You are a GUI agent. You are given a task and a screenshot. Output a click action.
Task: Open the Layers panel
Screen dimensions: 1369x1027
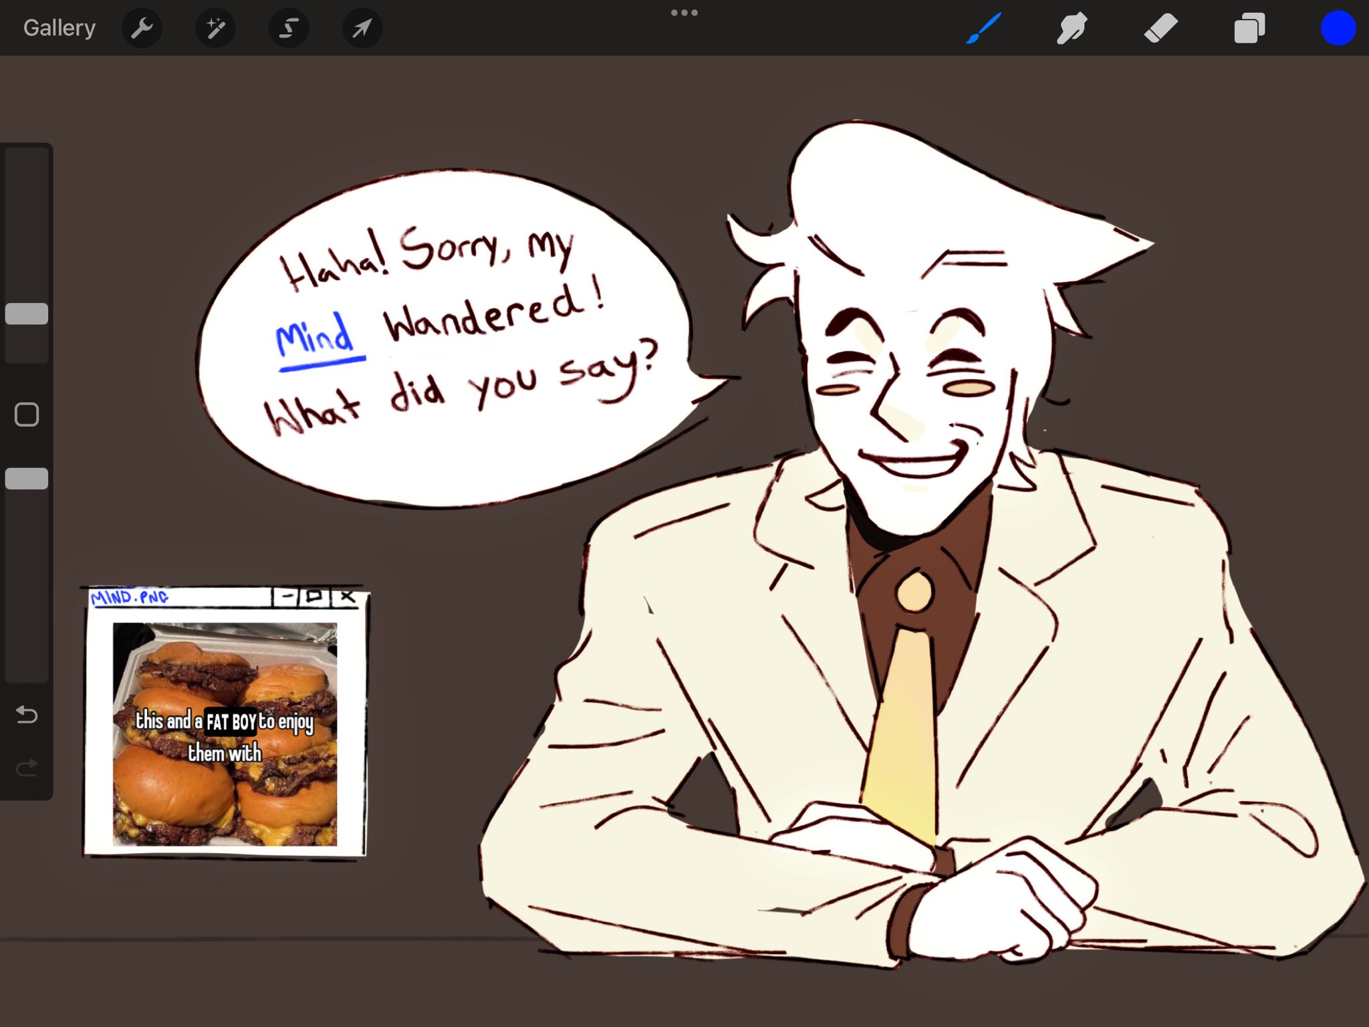[1249, 29]
